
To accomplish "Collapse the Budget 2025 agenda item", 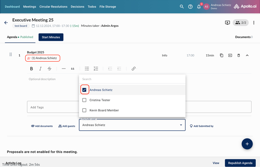I will [247, 55].
